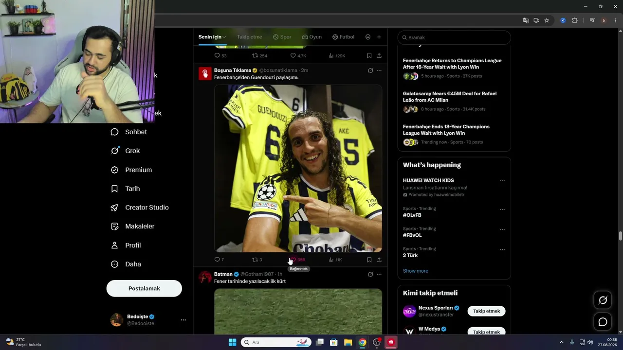Open options for the #FBvOL trend
The image size is (623, 350).
(x=502, y=229)
